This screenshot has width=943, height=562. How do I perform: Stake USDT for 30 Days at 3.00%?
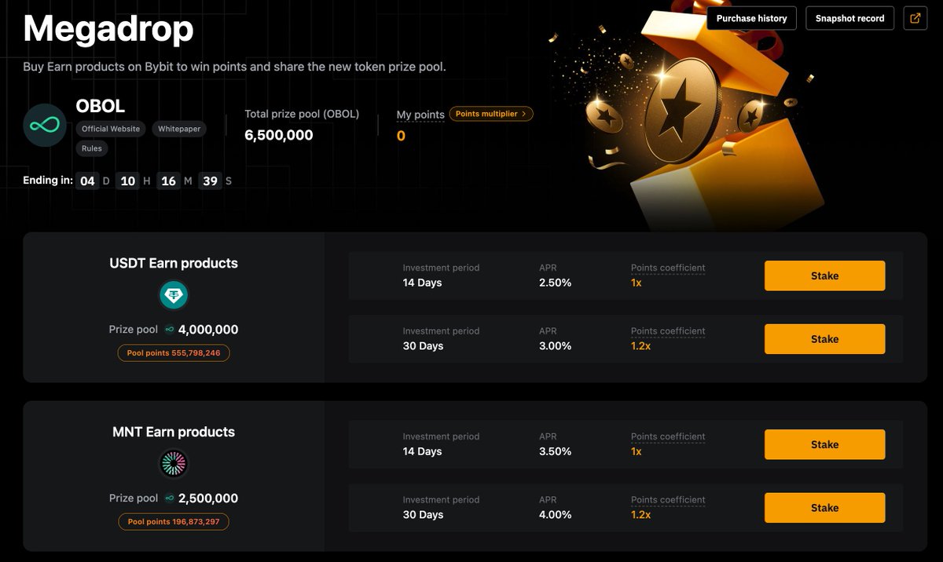click(824, 339)
